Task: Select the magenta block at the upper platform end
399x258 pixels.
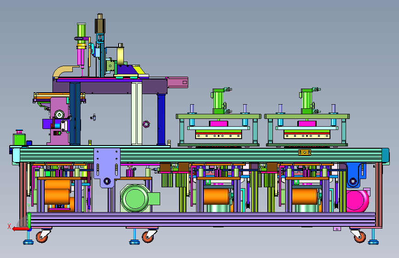Action: tap(178, 83)
